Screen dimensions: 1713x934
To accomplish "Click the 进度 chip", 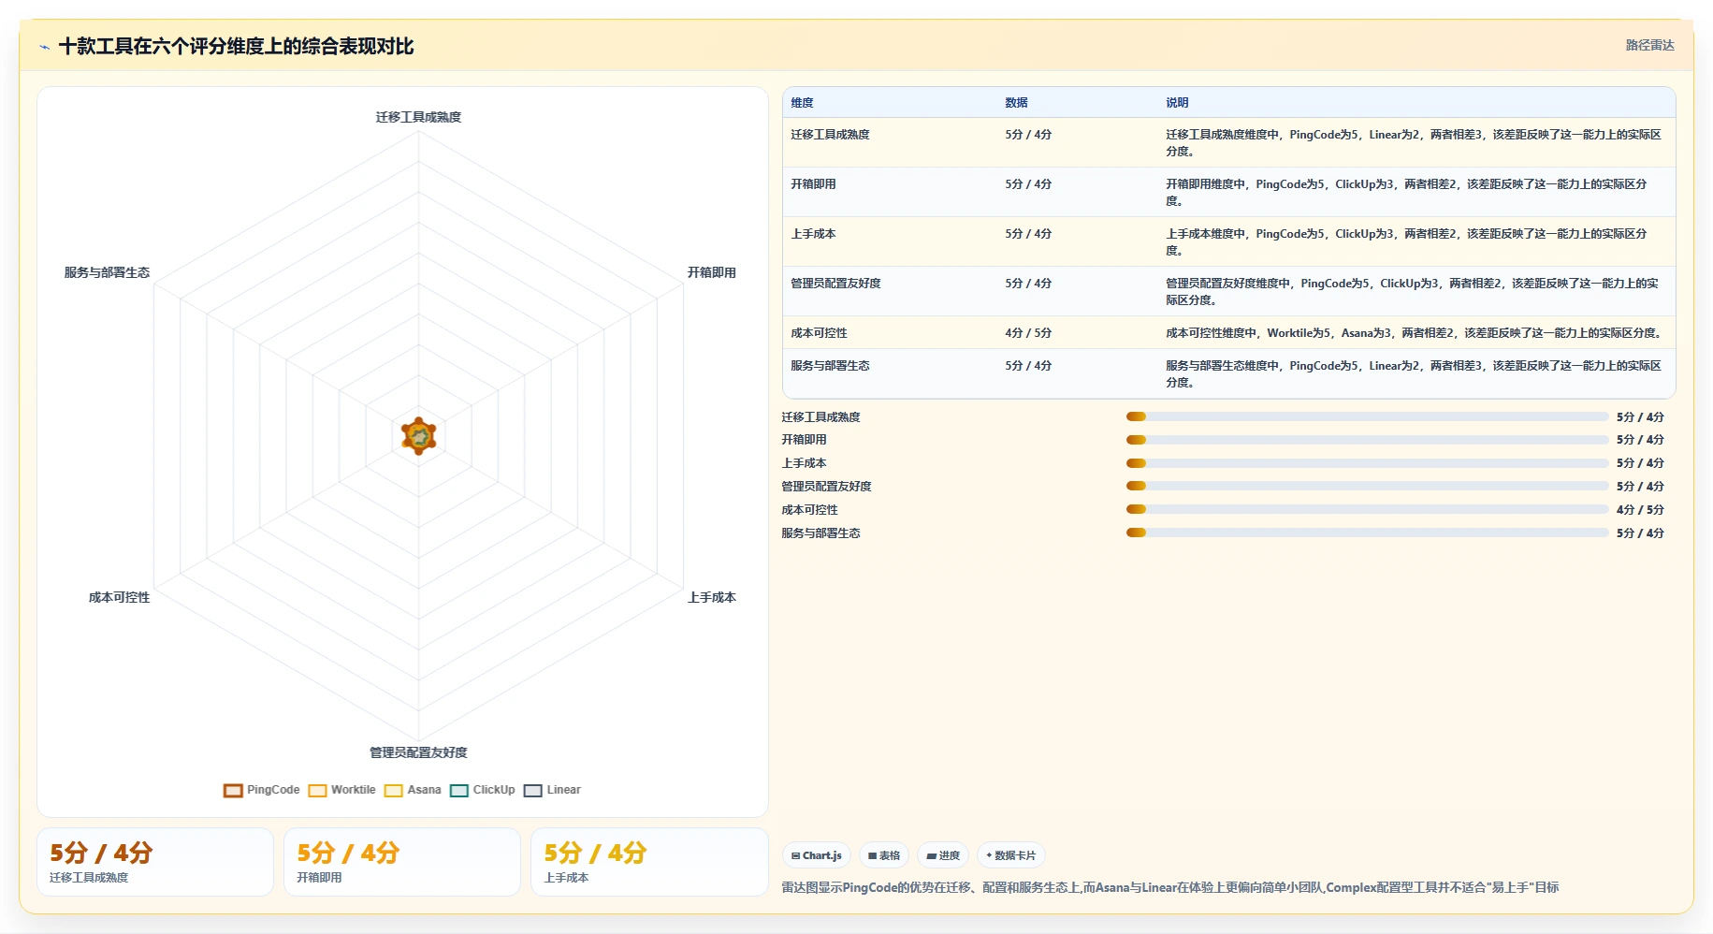I will [x=943, y=855].
